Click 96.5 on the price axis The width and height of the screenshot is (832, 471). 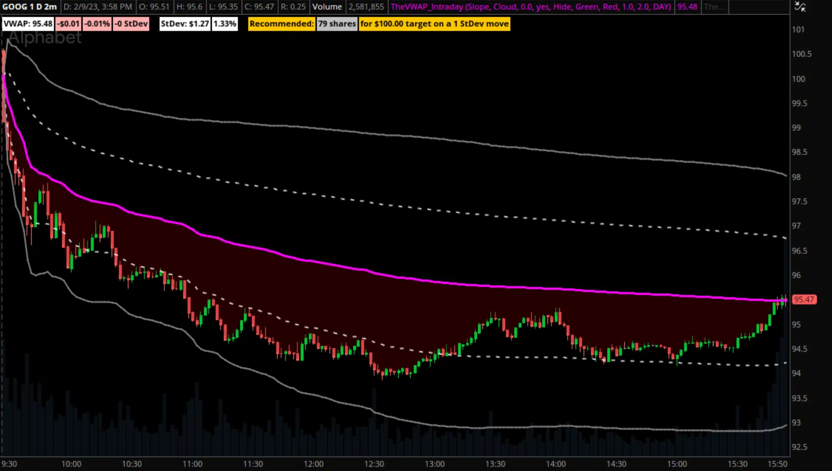click(x=800, y=251)
